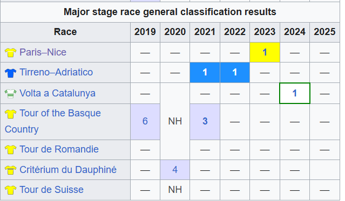This screenshot has width=345, height=201.
Task: Click the yellow jersey icon beside Paris–Nice
Action: (x=11, y=52)
